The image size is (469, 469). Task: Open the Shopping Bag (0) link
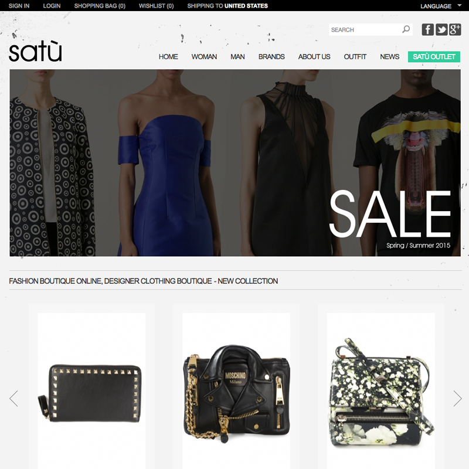pyautogui.click(x=100, y=6)
